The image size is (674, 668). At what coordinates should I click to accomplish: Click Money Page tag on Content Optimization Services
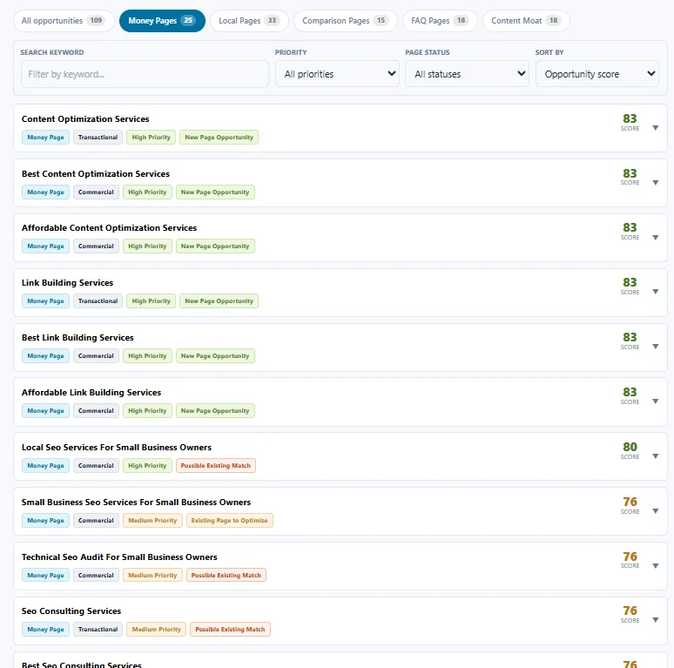(45, 138)
